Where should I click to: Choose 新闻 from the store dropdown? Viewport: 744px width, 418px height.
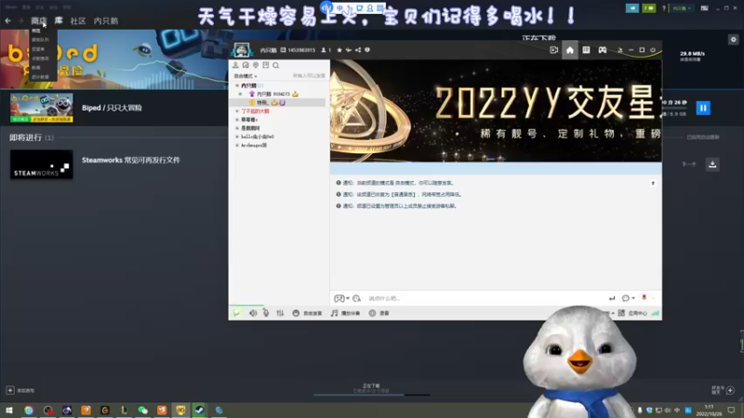(x=36, y=68)
